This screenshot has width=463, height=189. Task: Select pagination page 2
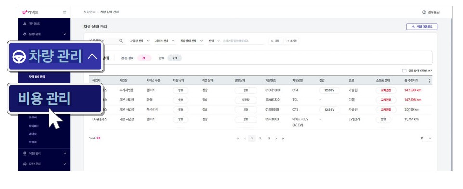260,138
